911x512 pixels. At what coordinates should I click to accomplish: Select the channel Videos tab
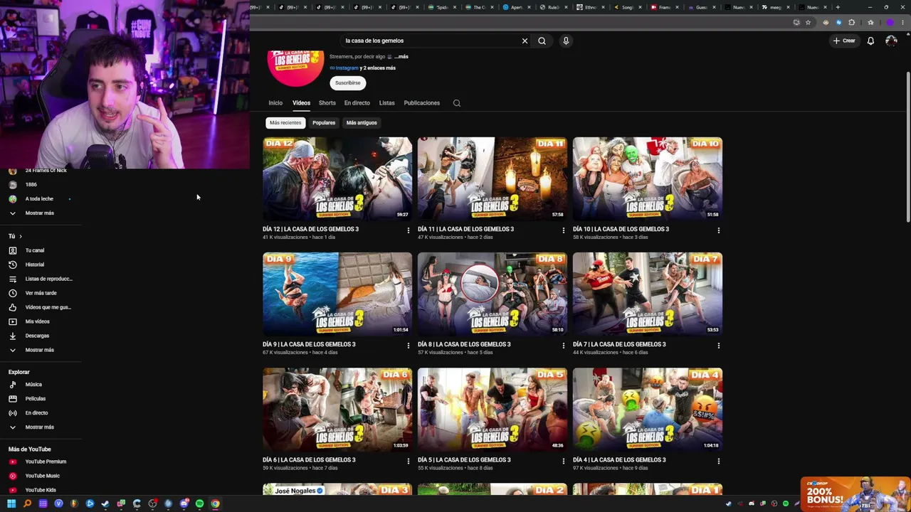tap(301, 103)
